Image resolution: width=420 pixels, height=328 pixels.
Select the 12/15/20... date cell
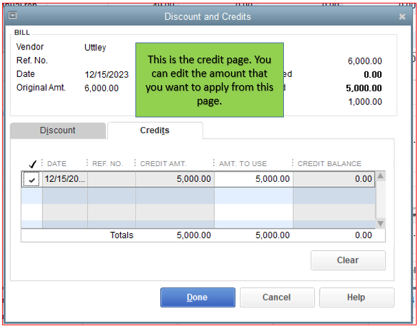pos(65,179)
